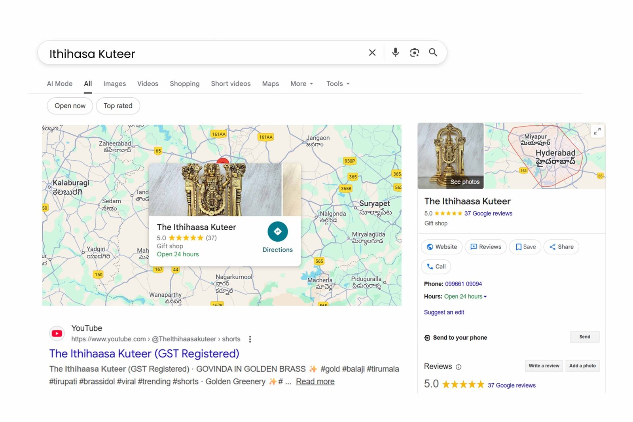Open the Maps tab
The image size is (633, 422).
[x=270, y=83]
